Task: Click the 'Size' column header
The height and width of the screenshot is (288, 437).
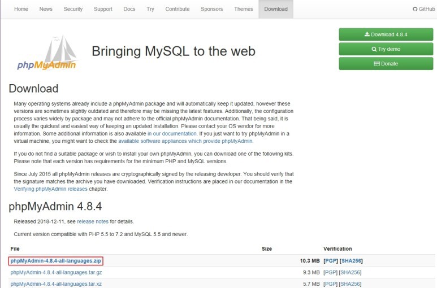Action: coord(267,249)
